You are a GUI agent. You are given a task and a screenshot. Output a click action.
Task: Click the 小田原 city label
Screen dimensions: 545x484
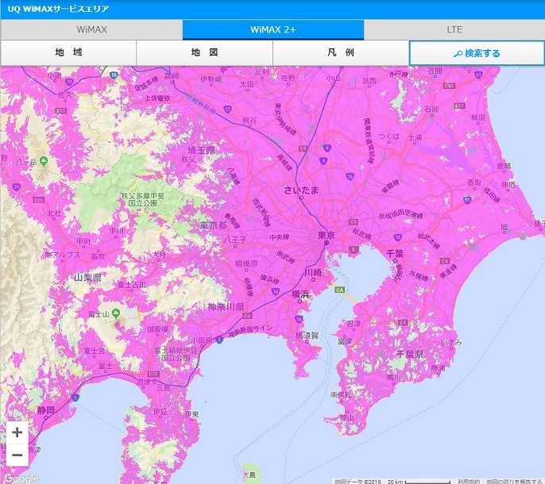(x=201, y=340)
